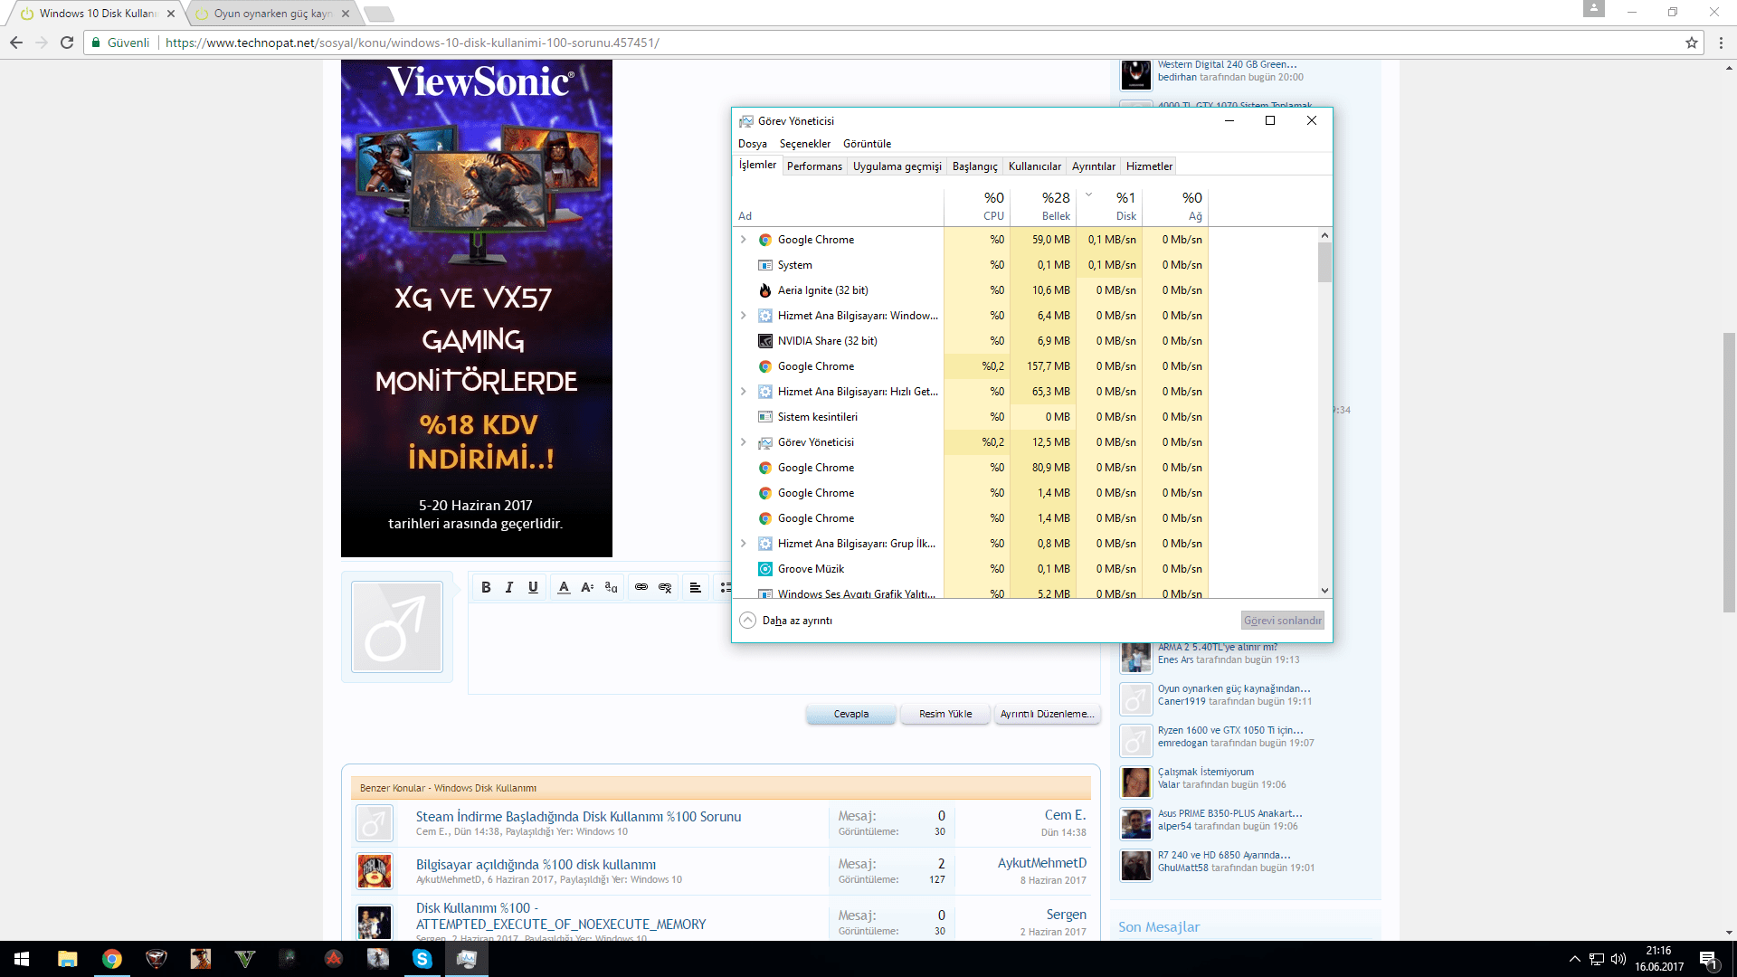Open Skype from the taskbar

pos(422,959)
